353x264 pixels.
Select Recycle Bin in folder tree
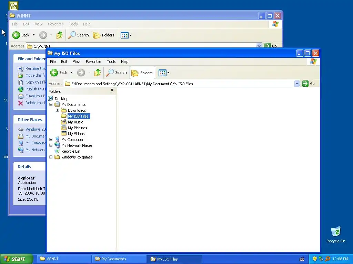point(70,151)
